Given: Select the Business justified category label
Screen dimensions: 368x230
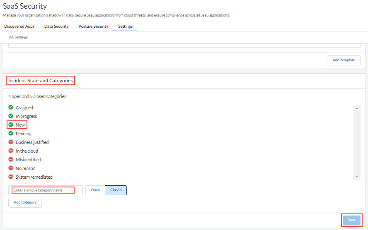Looking at the screenshot, I should [32, 142].
